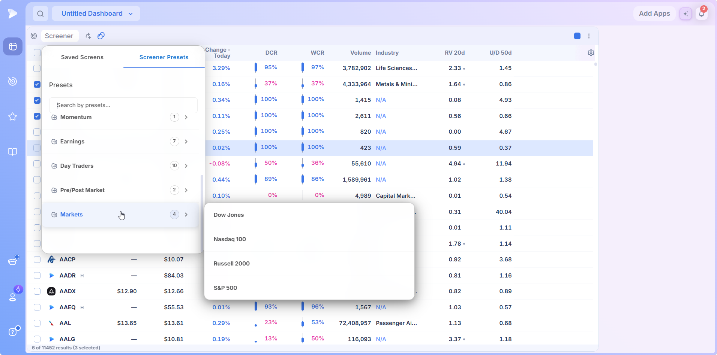Expand the Earnings preset chevron
This screenshot has height=355, width=717.
coord(186,142)
